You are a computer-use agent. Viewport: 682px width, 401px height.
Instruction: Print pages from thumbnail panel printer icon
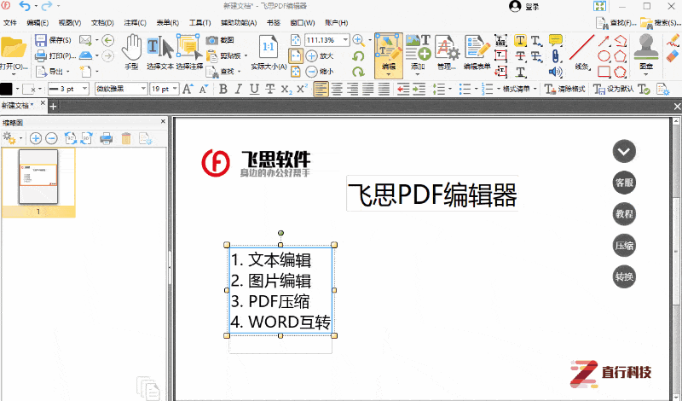107,139
